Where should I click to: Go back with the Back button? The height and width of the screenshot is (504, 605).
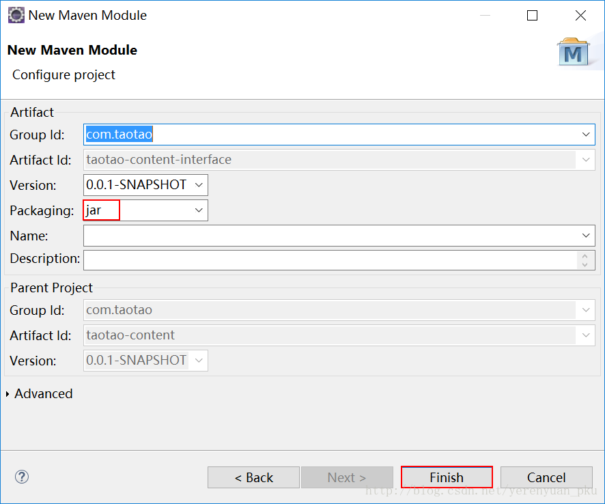[253, 477]
